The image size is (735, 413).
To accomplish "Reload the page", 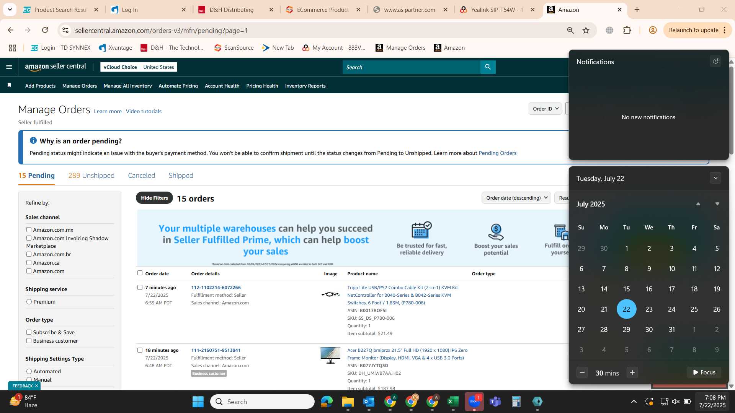I will click(45, 30).
